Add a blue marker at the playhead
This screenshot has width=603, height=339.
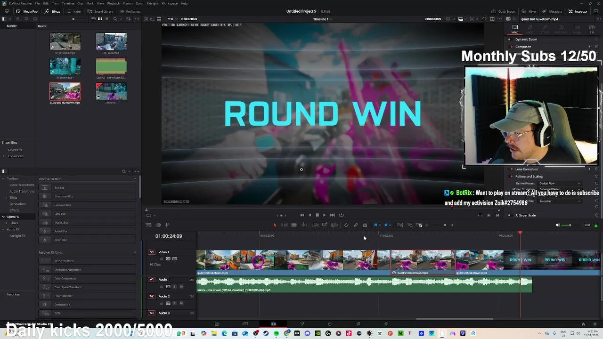click(386, 225)
